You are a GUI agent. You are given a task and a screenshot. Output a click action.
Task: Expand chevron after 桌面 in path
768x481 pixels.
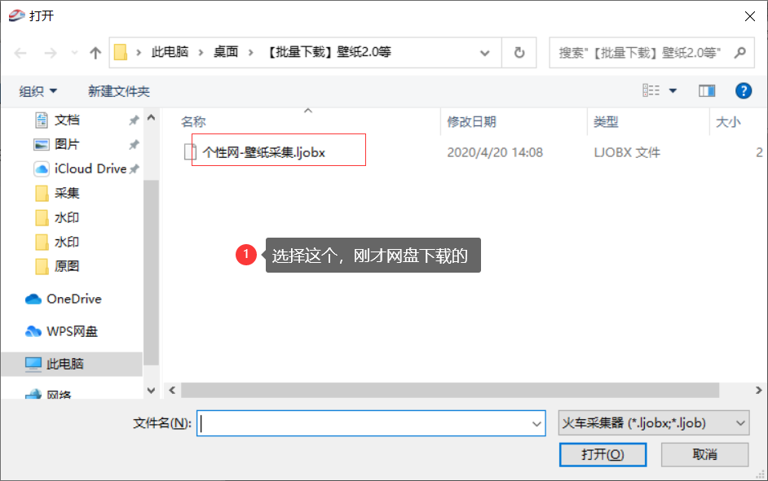pyautogui.click(x=251, y=52)
